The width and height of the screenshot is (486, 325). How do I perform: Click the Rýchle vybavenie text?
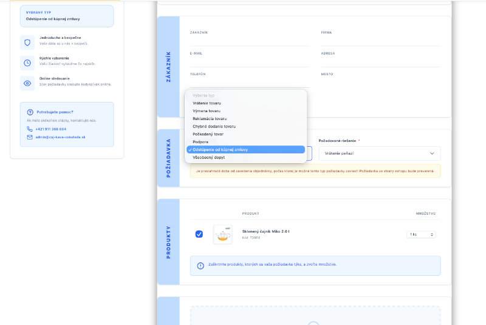pyautogui.click(x=54, y=58)
